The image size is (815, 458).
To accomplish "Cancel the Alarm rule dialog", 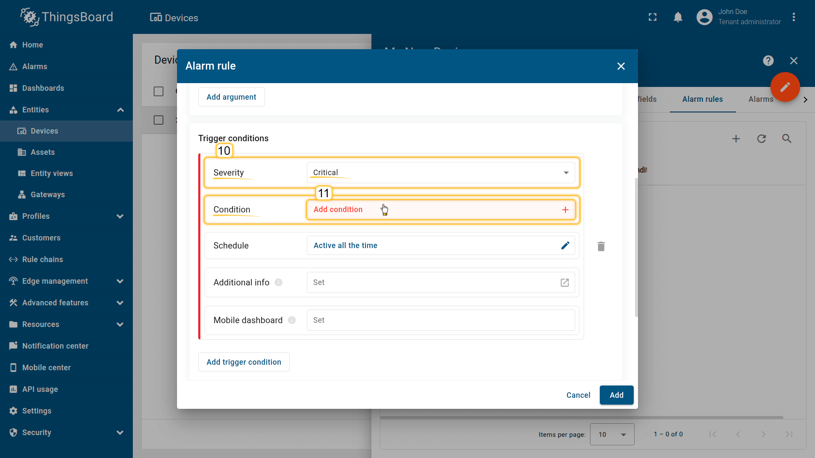I will pyautogui.click(x=578, y=395).
